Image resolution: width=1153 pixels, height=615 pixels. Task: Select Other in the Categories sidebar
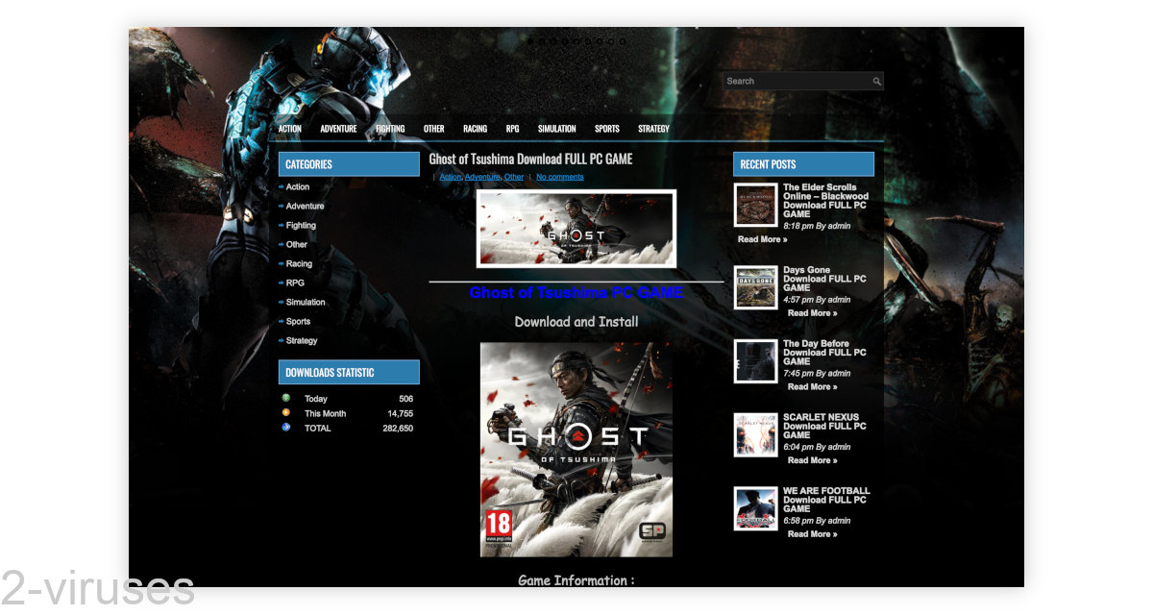pyautogui.click(x=297, y=245)
